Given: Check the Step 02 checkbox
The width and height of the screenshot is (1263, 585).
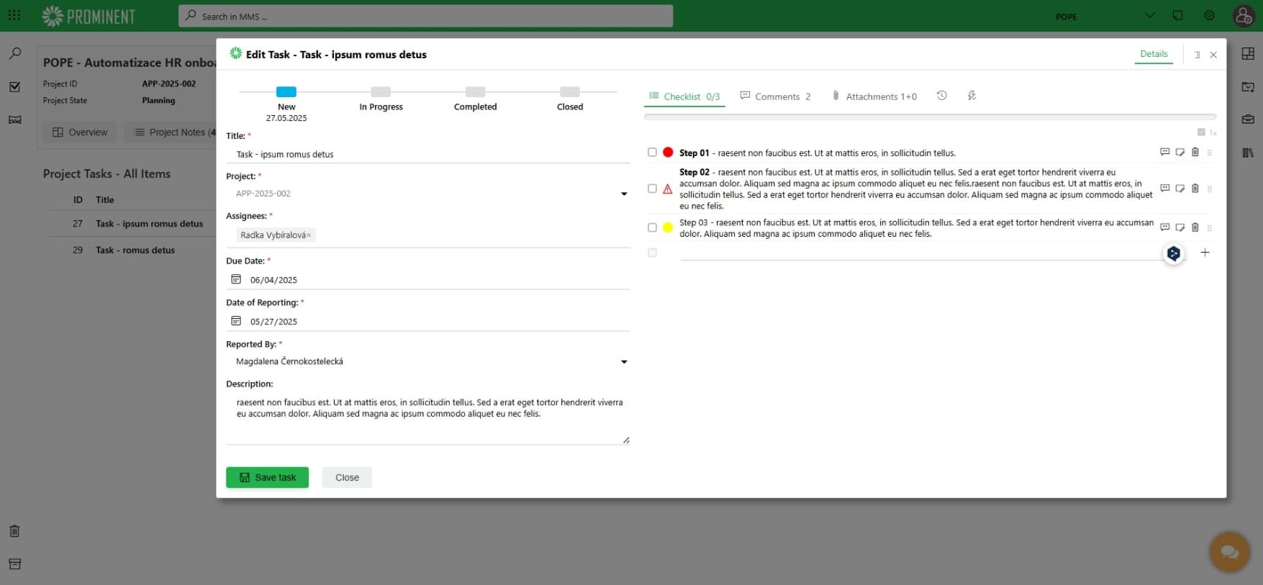Looking at the screenshot, I should (x=652, y=189).
